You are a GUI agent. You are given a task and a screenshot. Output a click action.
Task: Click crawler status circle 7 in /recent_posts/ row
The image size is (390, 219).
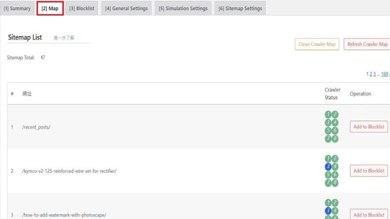coord(328,139)
